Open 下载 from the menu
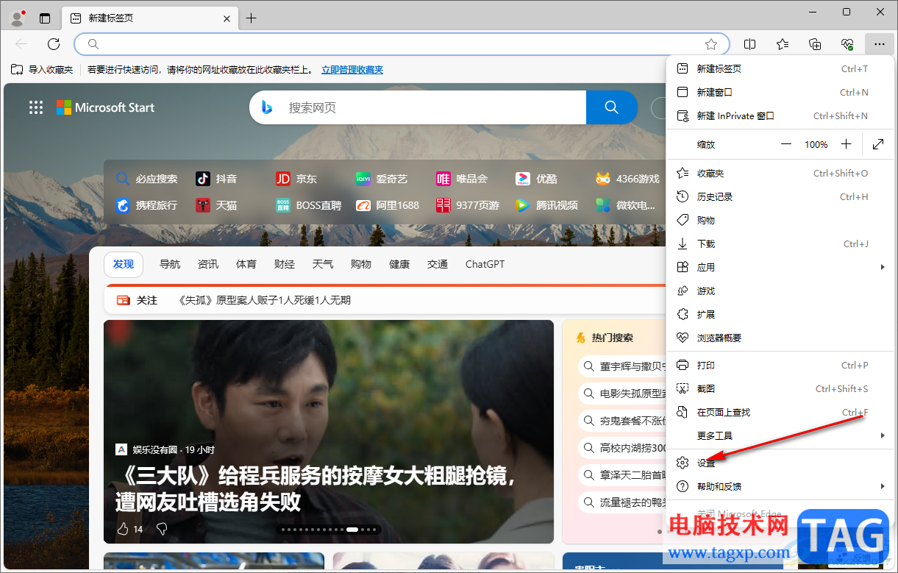The height and width of the screenshot is (573, 898). pyautogui.click(x=781, y=243)
